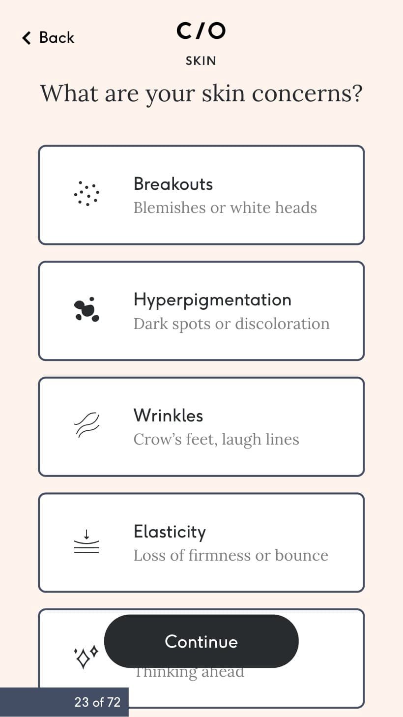This screenshot has width=403, height=717.
Task: Choose the 'Loss of firmness or bounce' description
Action: click(x=231, y=555)
